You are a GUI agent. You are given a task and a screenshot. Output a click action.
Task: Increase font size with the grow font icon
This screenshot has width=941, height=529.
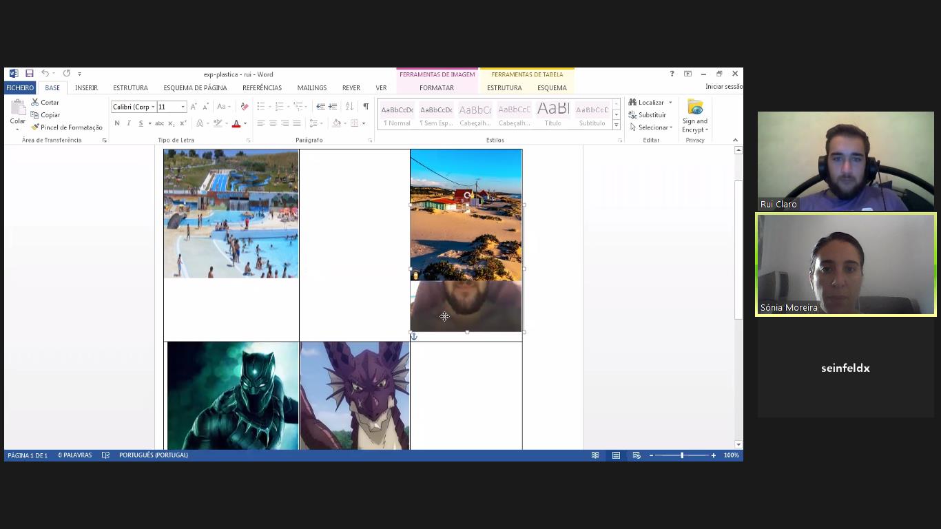(x=194, y=107)
